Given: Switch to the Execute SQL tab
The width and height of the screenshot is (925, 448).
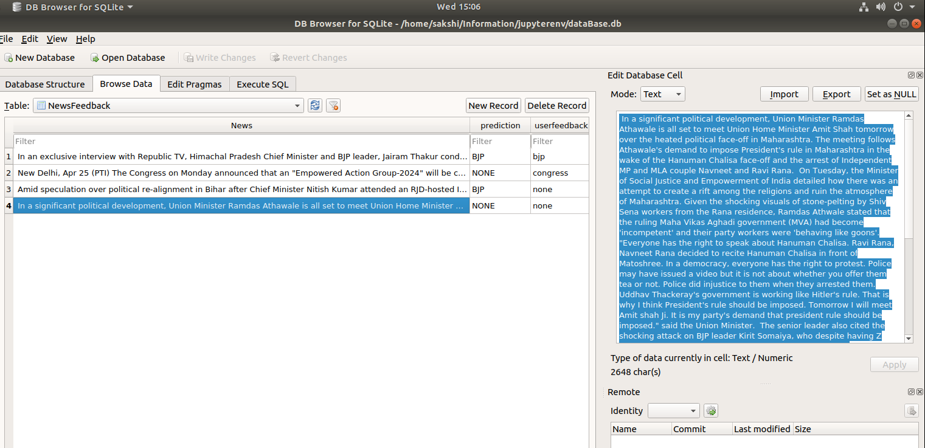Looking at the screenshot, I should tap(262, 84).
